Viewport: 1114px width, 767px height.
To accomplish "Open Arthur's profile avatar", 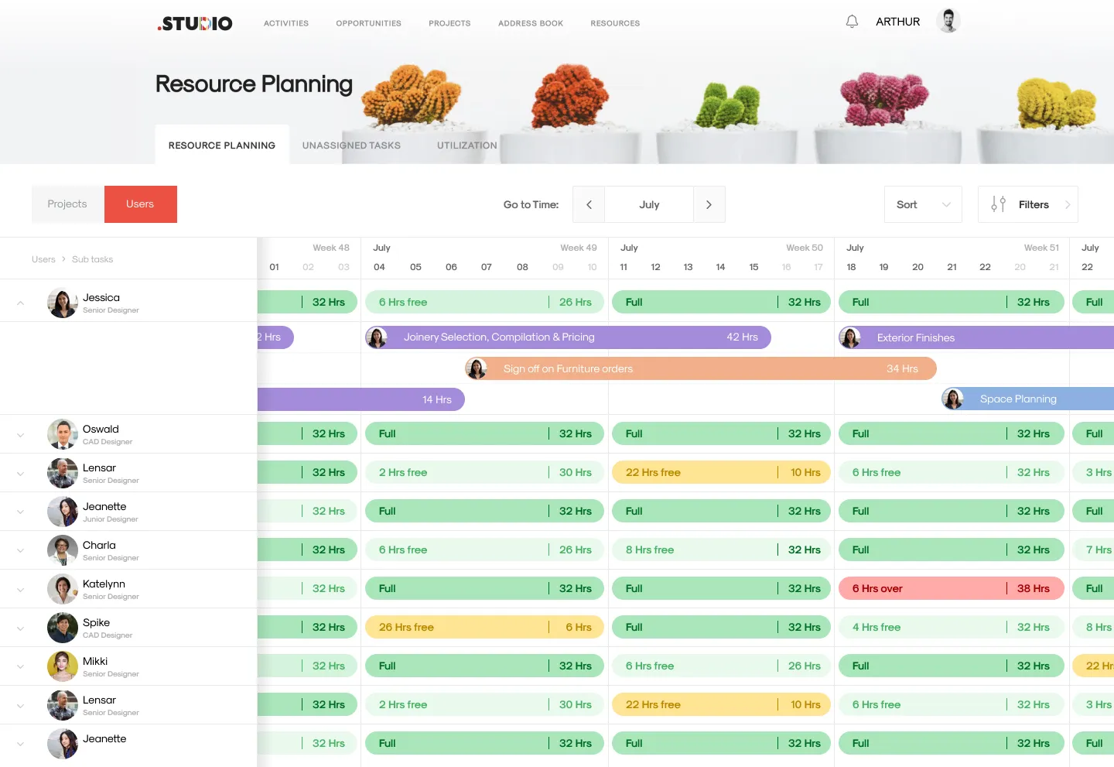I will [x=948, y=21].
